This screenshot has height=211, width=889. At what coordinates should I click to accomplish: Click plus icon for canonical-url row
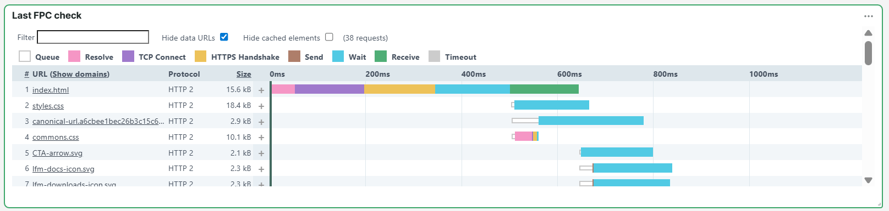coord(261,122)
